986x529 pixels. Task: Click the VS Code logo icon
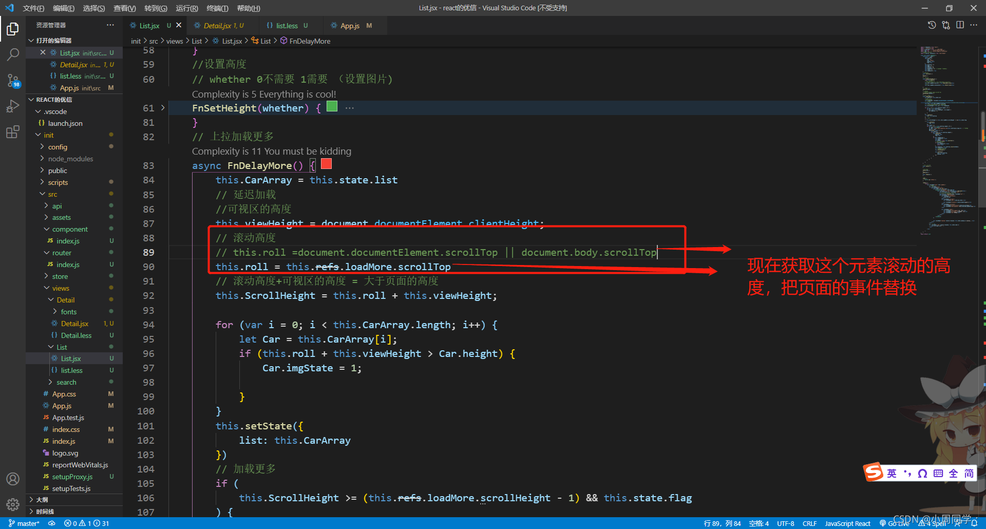point(9,8)
